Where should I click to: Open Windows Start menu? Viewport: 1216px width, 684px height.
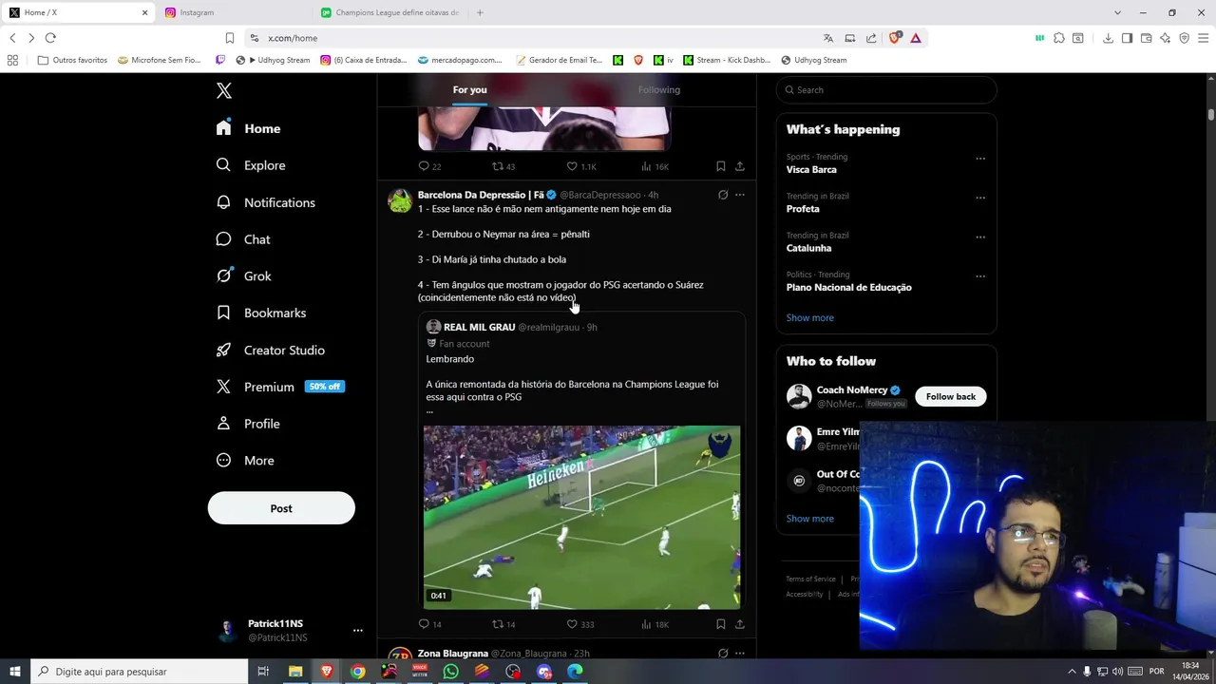pos(14,672)
